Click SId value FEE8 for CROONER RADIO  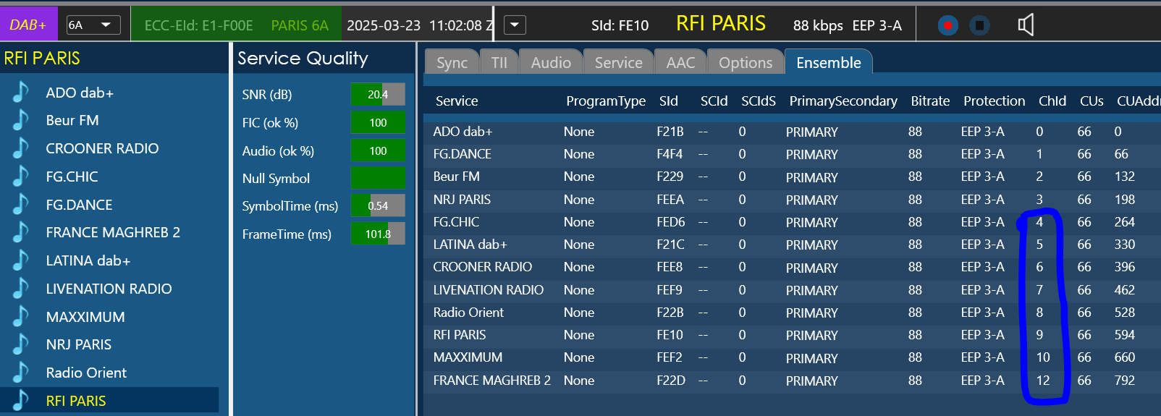point(670,267)
